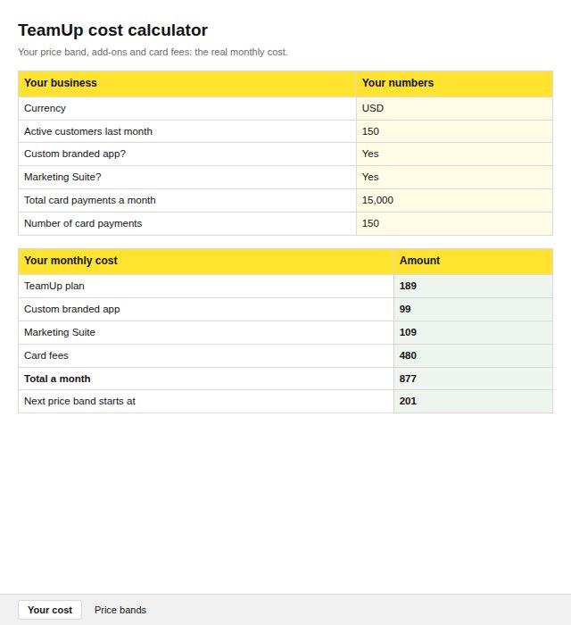Image resolution: width=571 pixels, height=625 pixels.
Task: Click the Amount header cell
Action: tap(473, 262)
